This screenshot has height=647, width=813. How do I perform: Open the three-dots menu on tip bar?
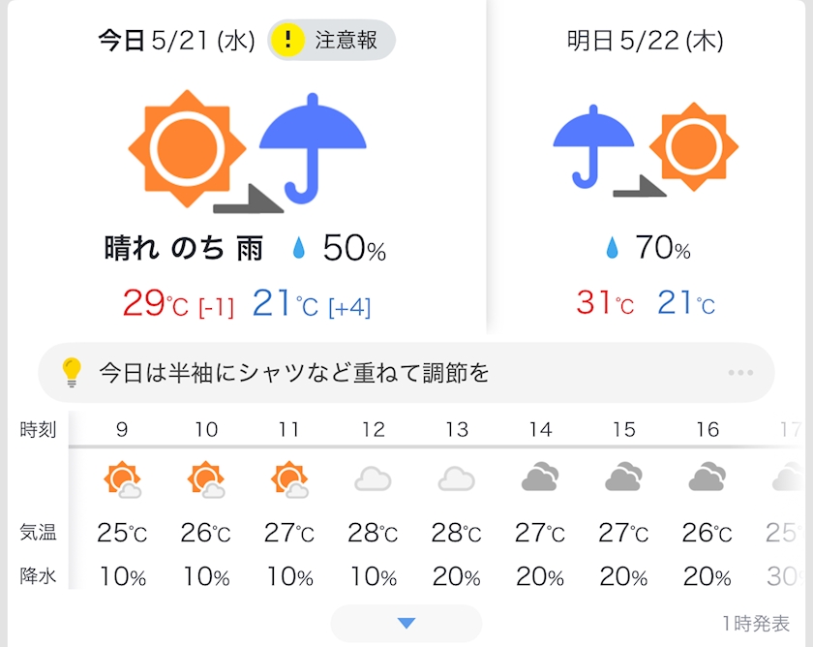click(x=740, y=373)
